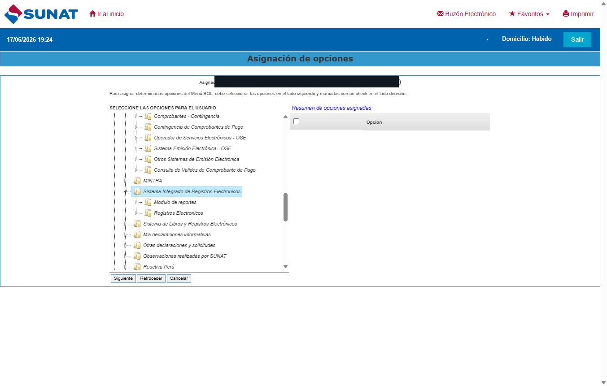Viewport: 607px width, 386px height.
Task: Click the Salir button
Action: (577, 39)
